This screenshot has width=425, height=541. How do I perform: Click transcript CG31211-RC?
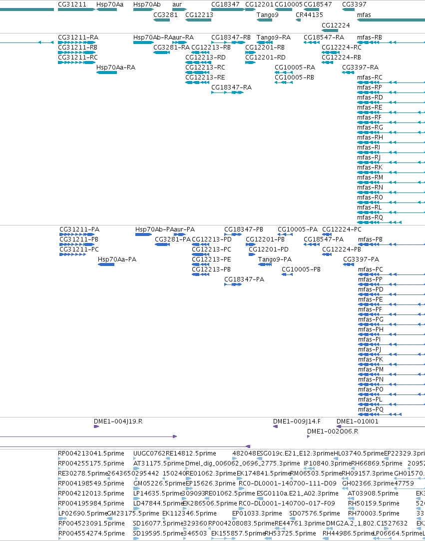coord(77,62)
